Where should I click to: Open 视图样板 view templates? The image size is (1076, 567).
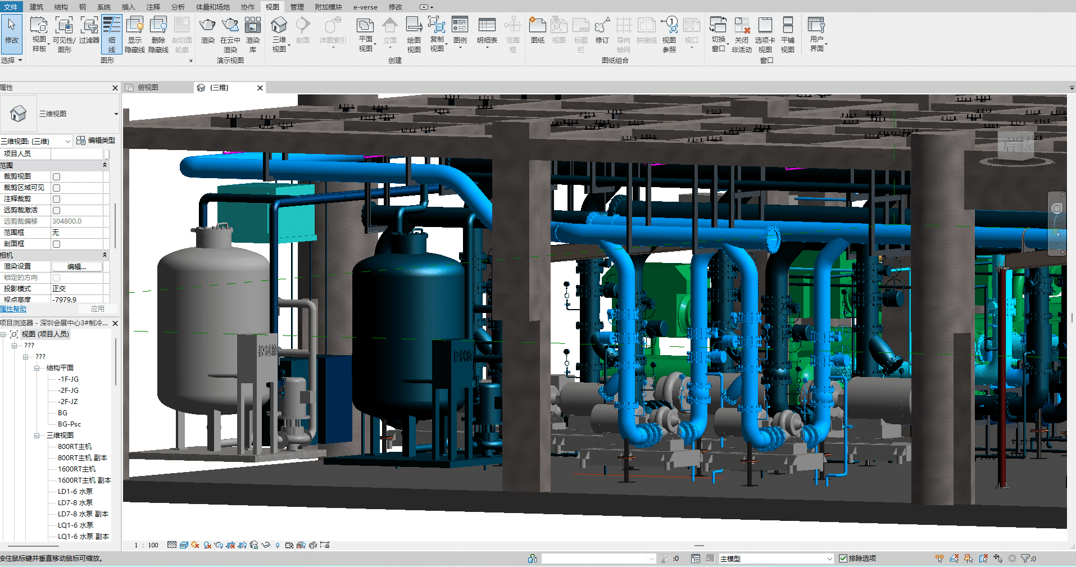[39, 34]
